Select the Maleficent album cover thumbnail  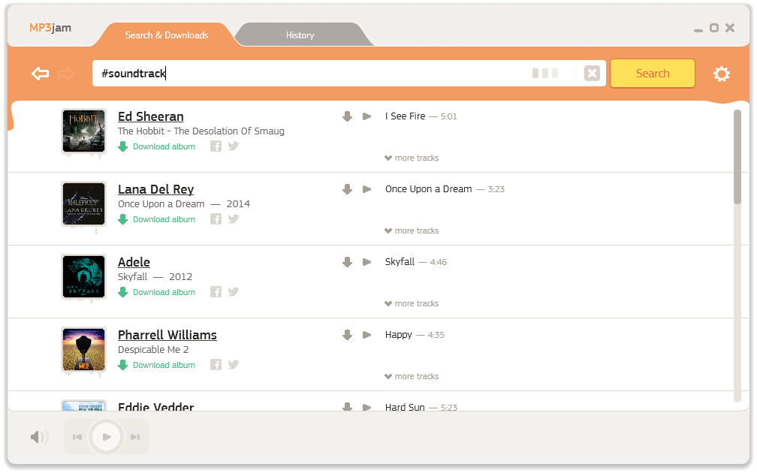[83, 203]
